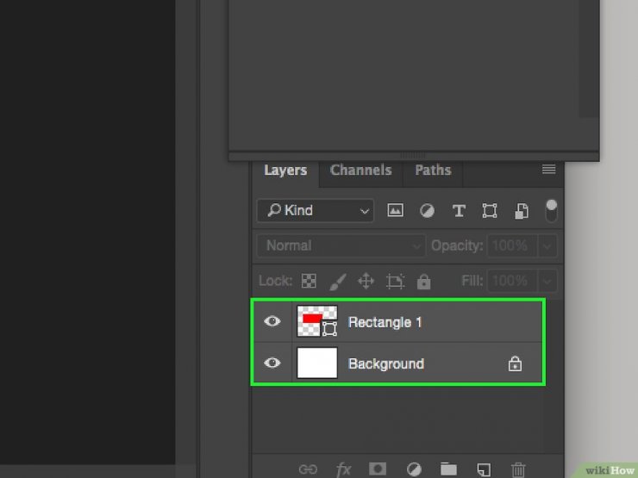638x478 pixels.
Task: Filter layers by pixel image type
Action: coord(395,210)
